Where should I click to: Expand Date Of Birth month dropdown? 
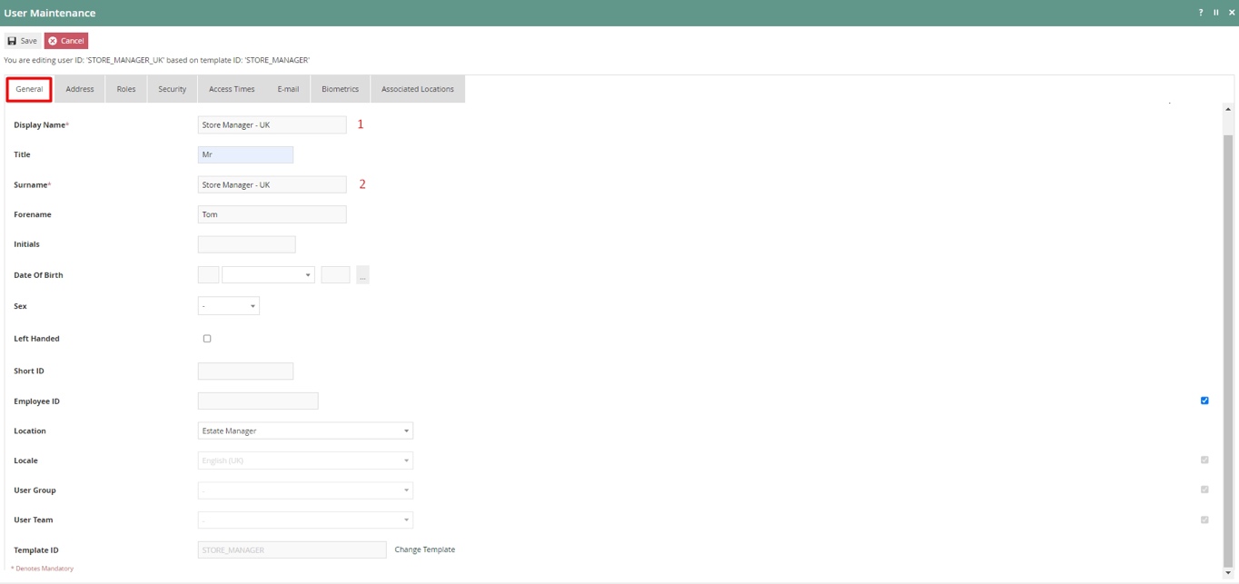(x=268, y=275)
